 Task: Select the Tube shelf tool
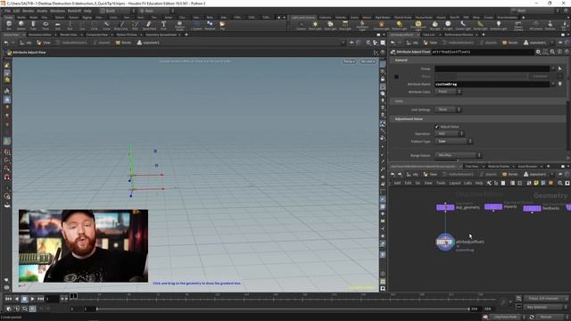tap(33, 25)
